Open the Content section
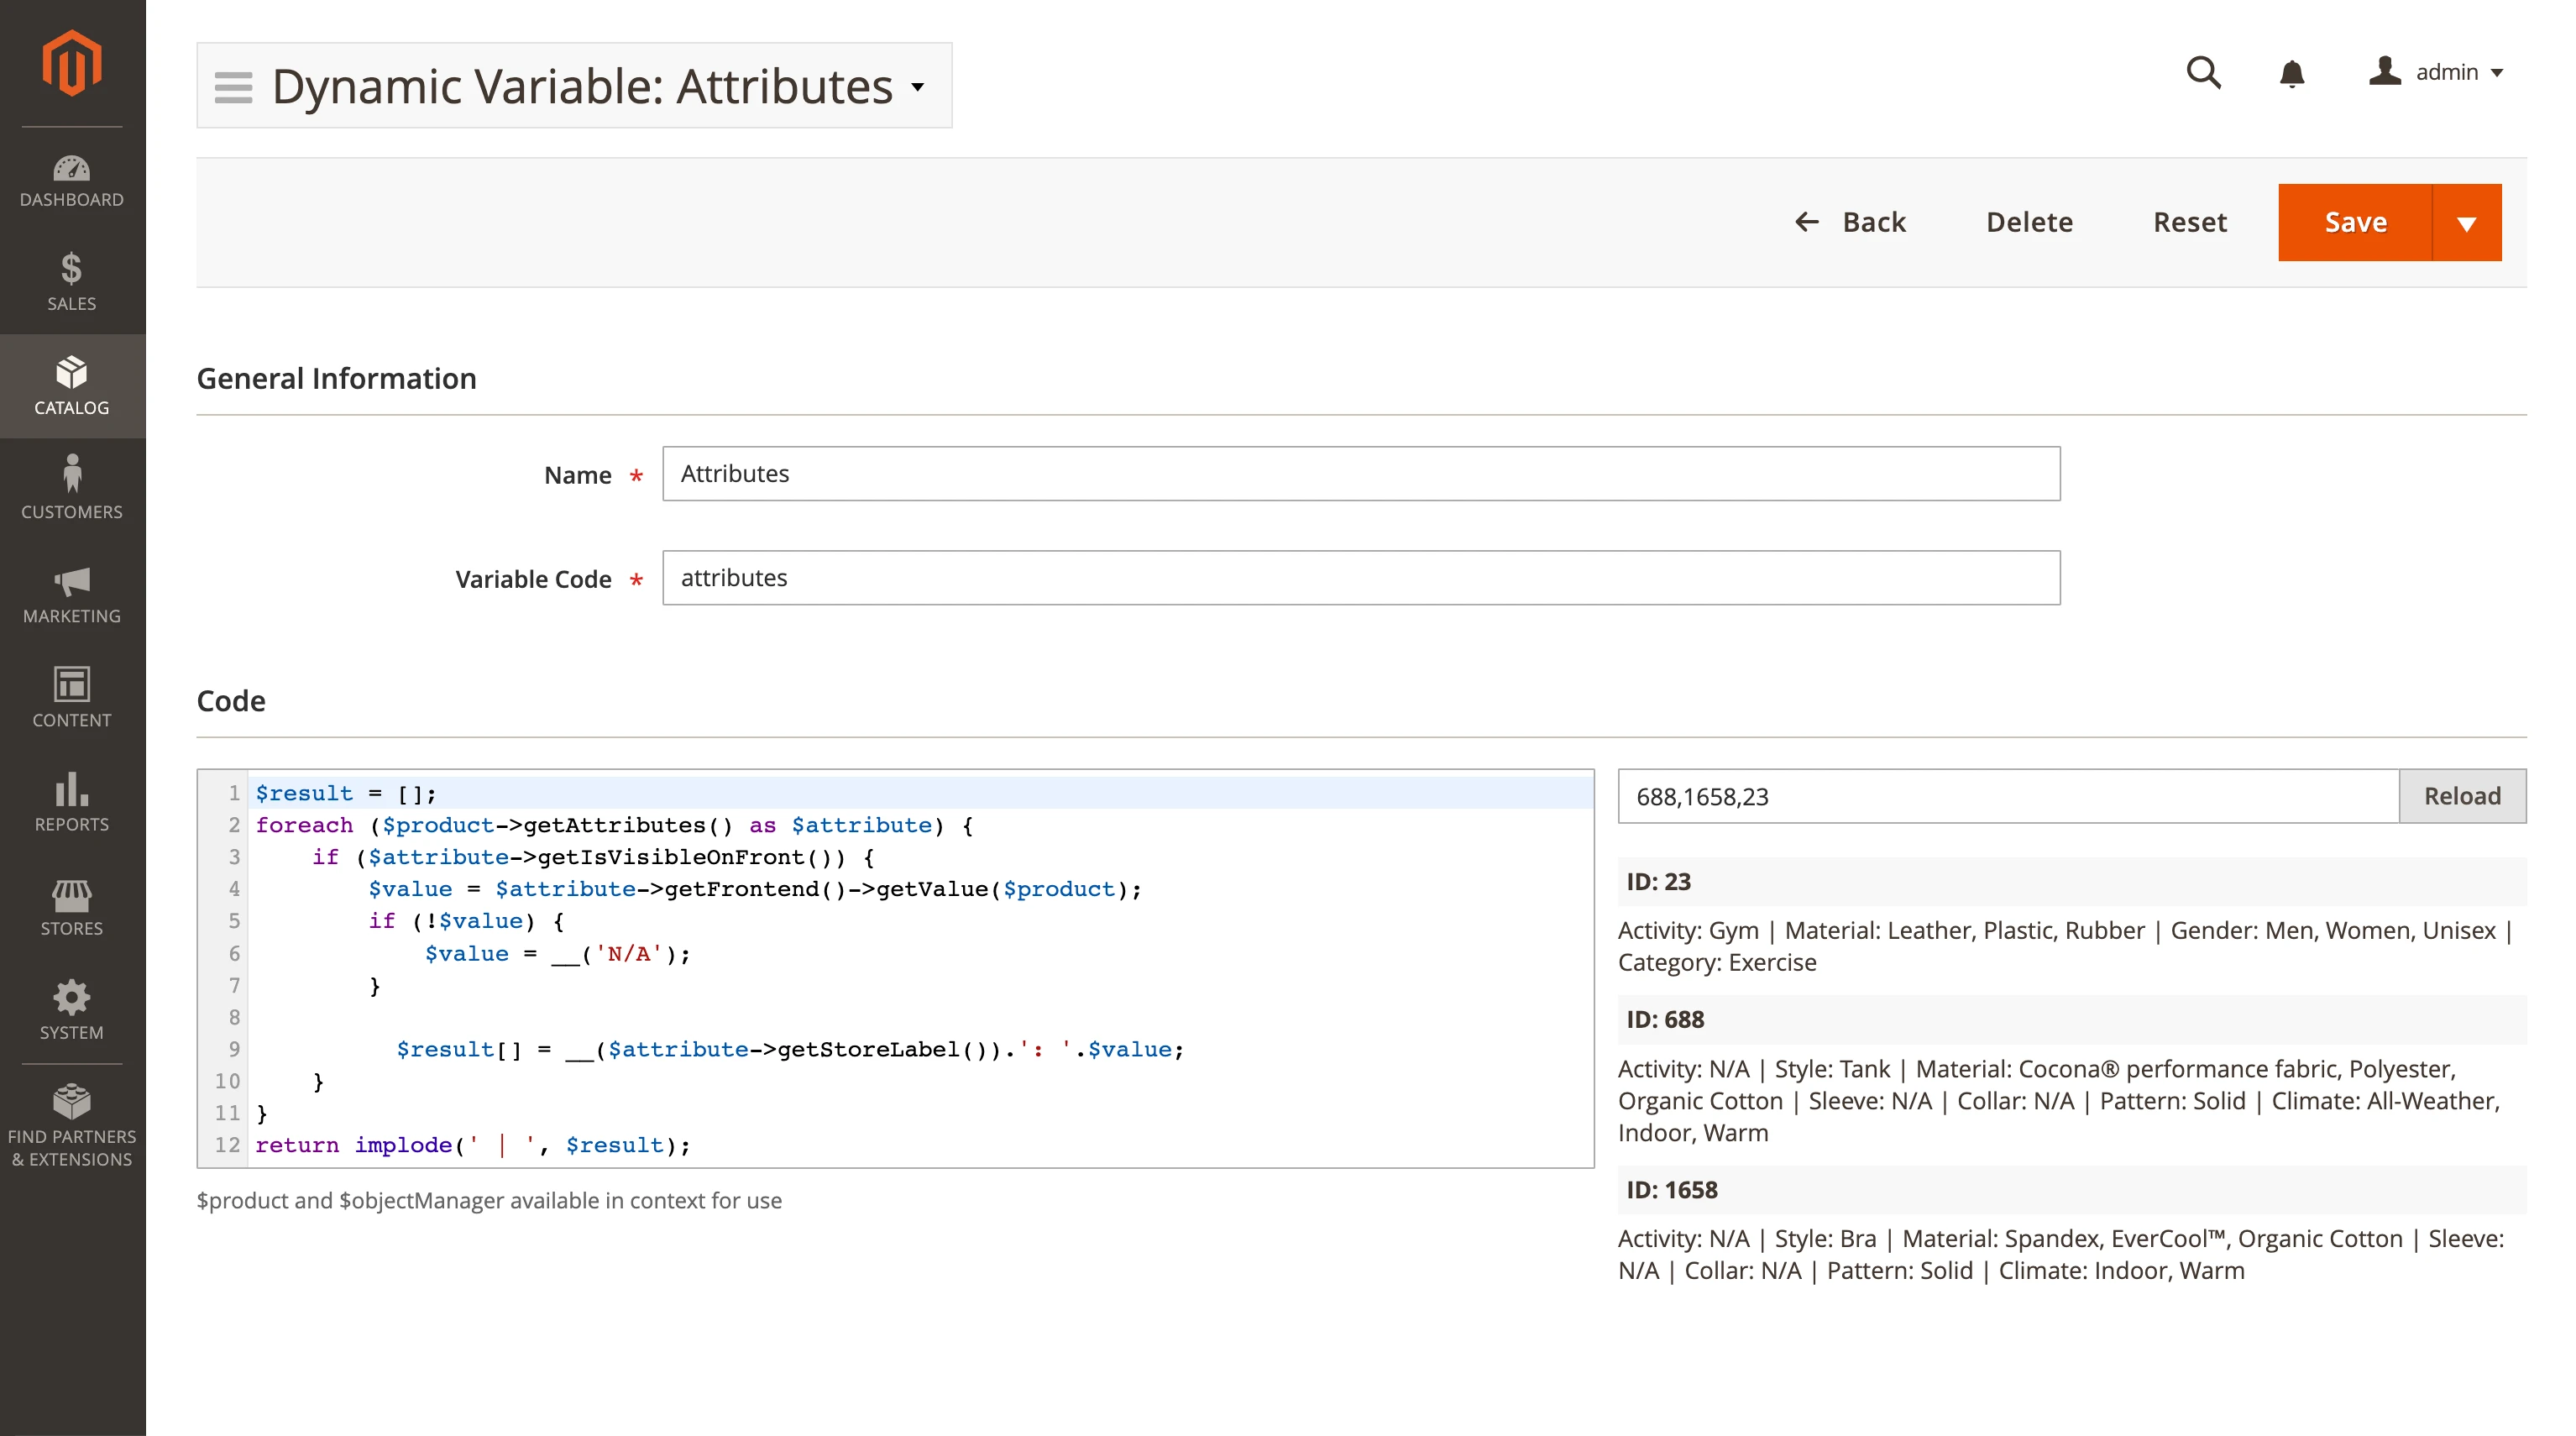The width and height of the screenshot is (2576, 1436). point(71,698)
